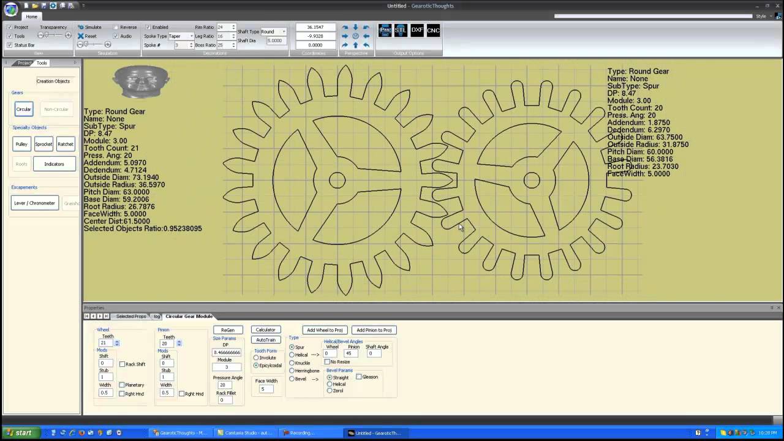This screenshot has height=441, width=784.
Task: Switch to the Tools panel tab
Action: point(42,63)
